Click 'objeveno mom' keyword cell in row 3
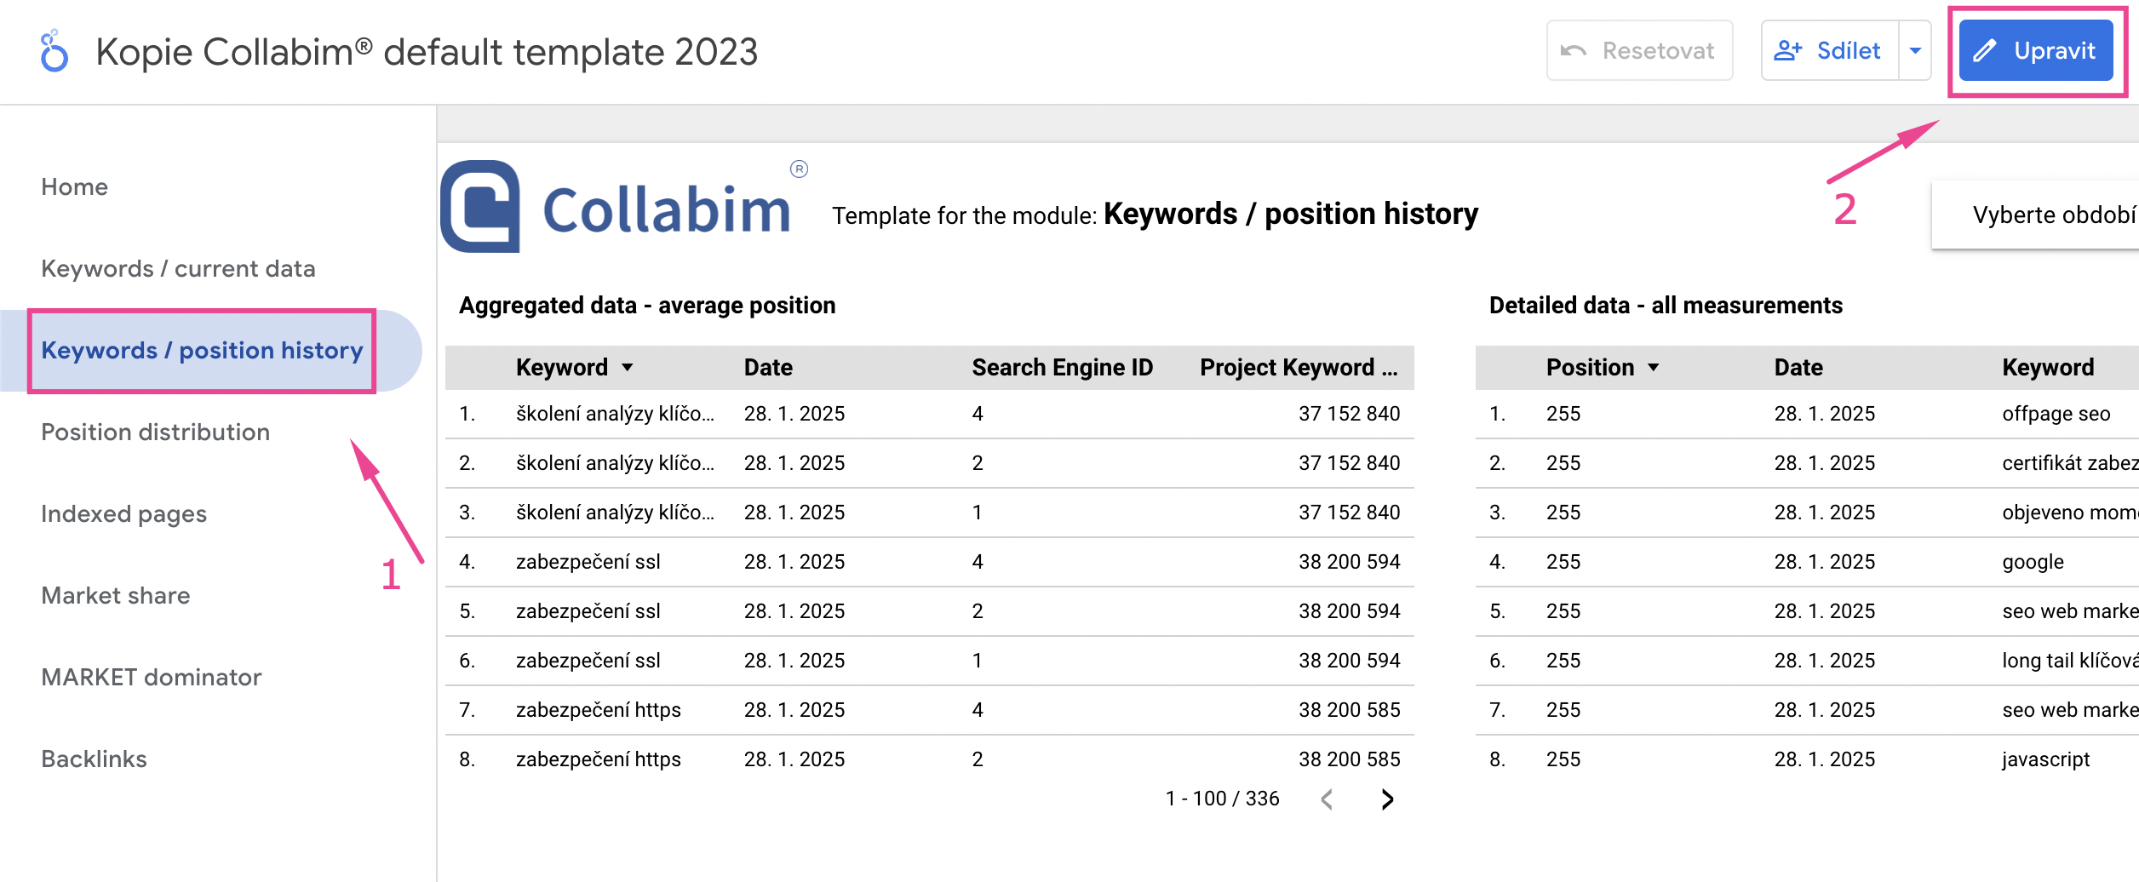 (2070, 513)
